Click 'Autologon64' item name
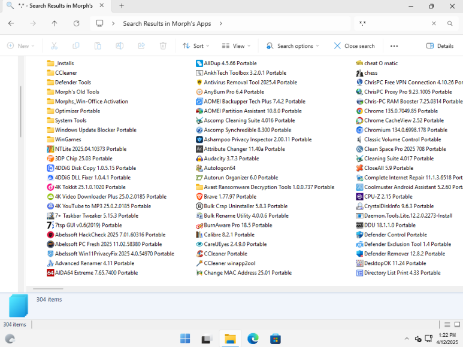Image resolution: width=463 pixels, height=347 pixels. (x=220, y=168)
